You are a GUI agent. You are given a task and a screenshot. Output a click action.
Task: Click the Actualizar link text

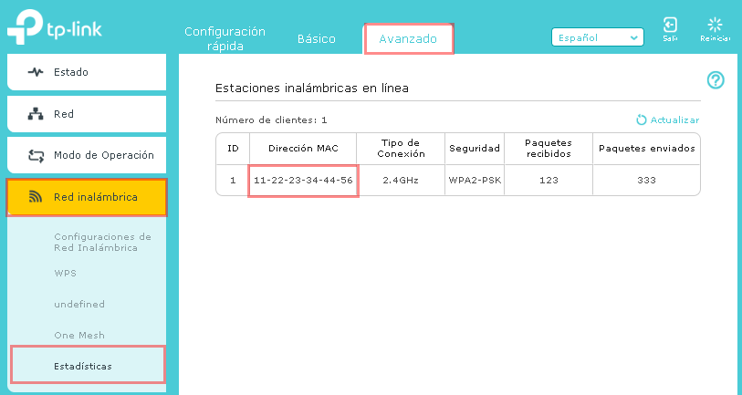click(674, 120)
